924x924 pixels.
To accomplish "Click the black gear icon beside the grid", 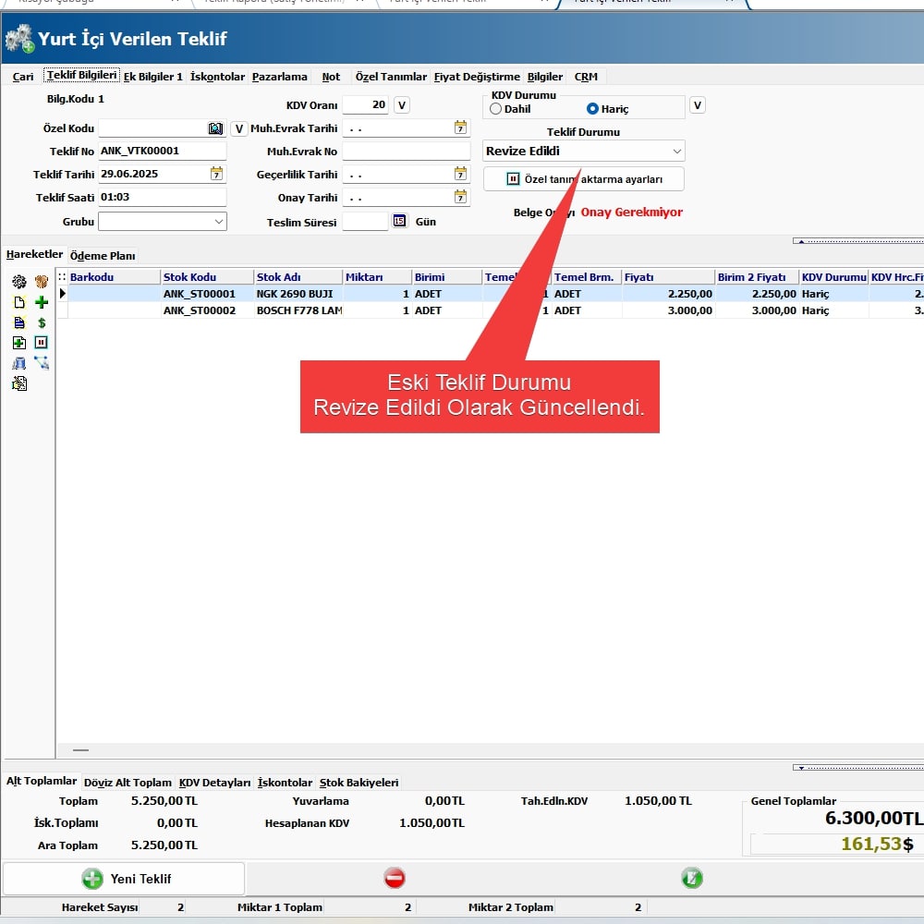I will pos(19,282).
